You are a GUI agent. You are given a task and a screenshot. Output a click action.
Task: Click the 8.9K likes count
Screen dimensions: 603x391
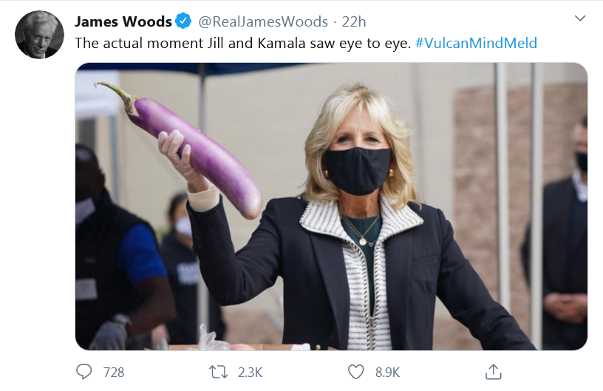pos(388,373)
